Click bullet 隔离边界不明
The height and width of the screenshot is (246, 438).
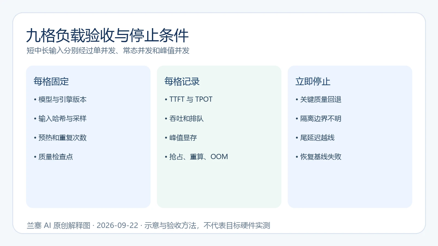318,119
